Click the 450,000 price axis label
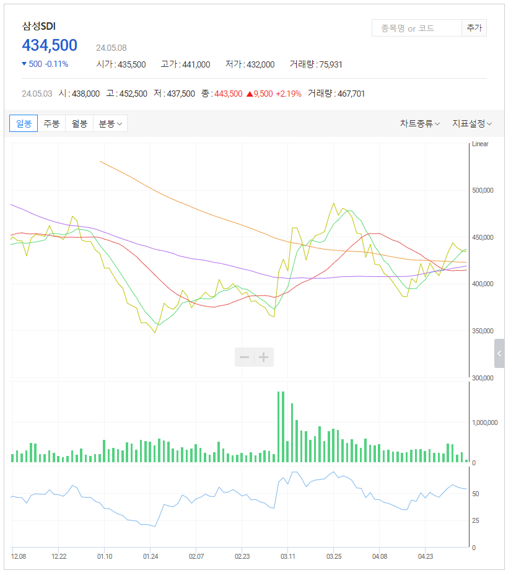Screen dimensions: 511x578 coord(483,237)
